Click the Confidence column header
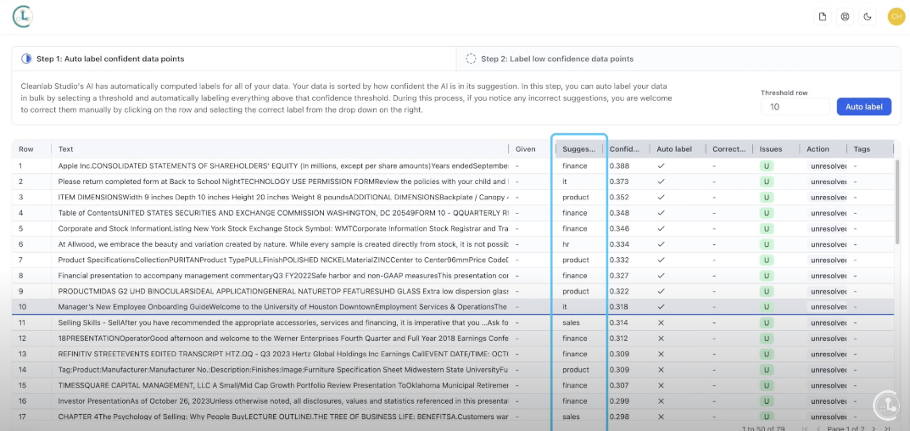 [626, 149]
